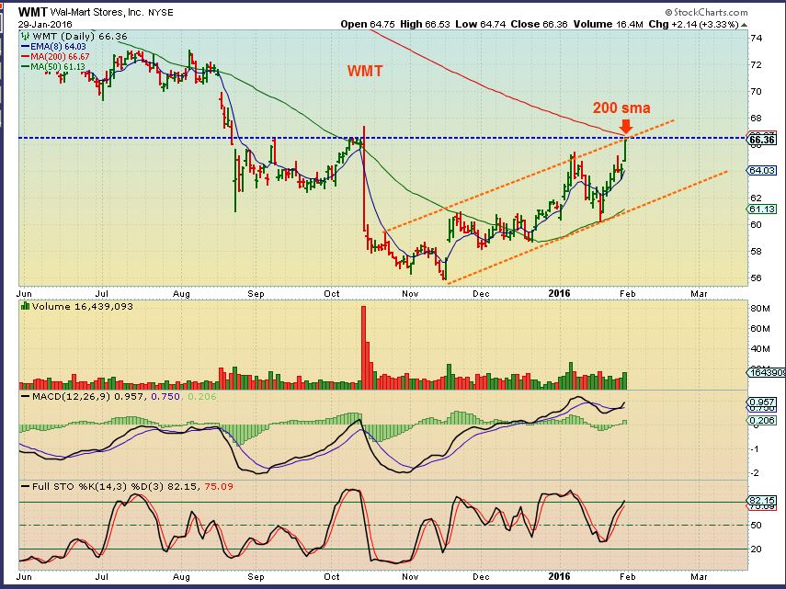
Task: Click the Volume 16.4M header value
Action: pyautogui.click(x=608, y=24)
